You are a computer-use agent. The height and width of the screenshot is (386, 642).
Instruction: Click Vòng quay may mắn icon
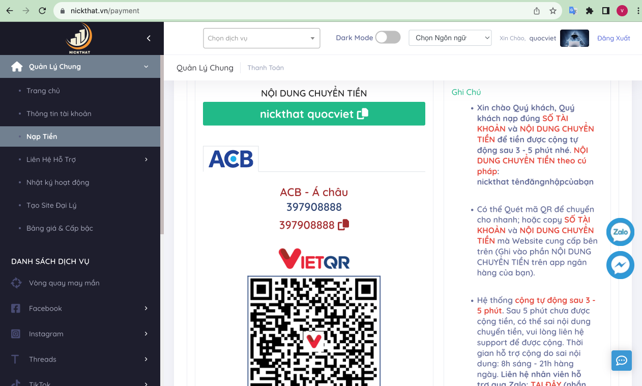point(16,283)
